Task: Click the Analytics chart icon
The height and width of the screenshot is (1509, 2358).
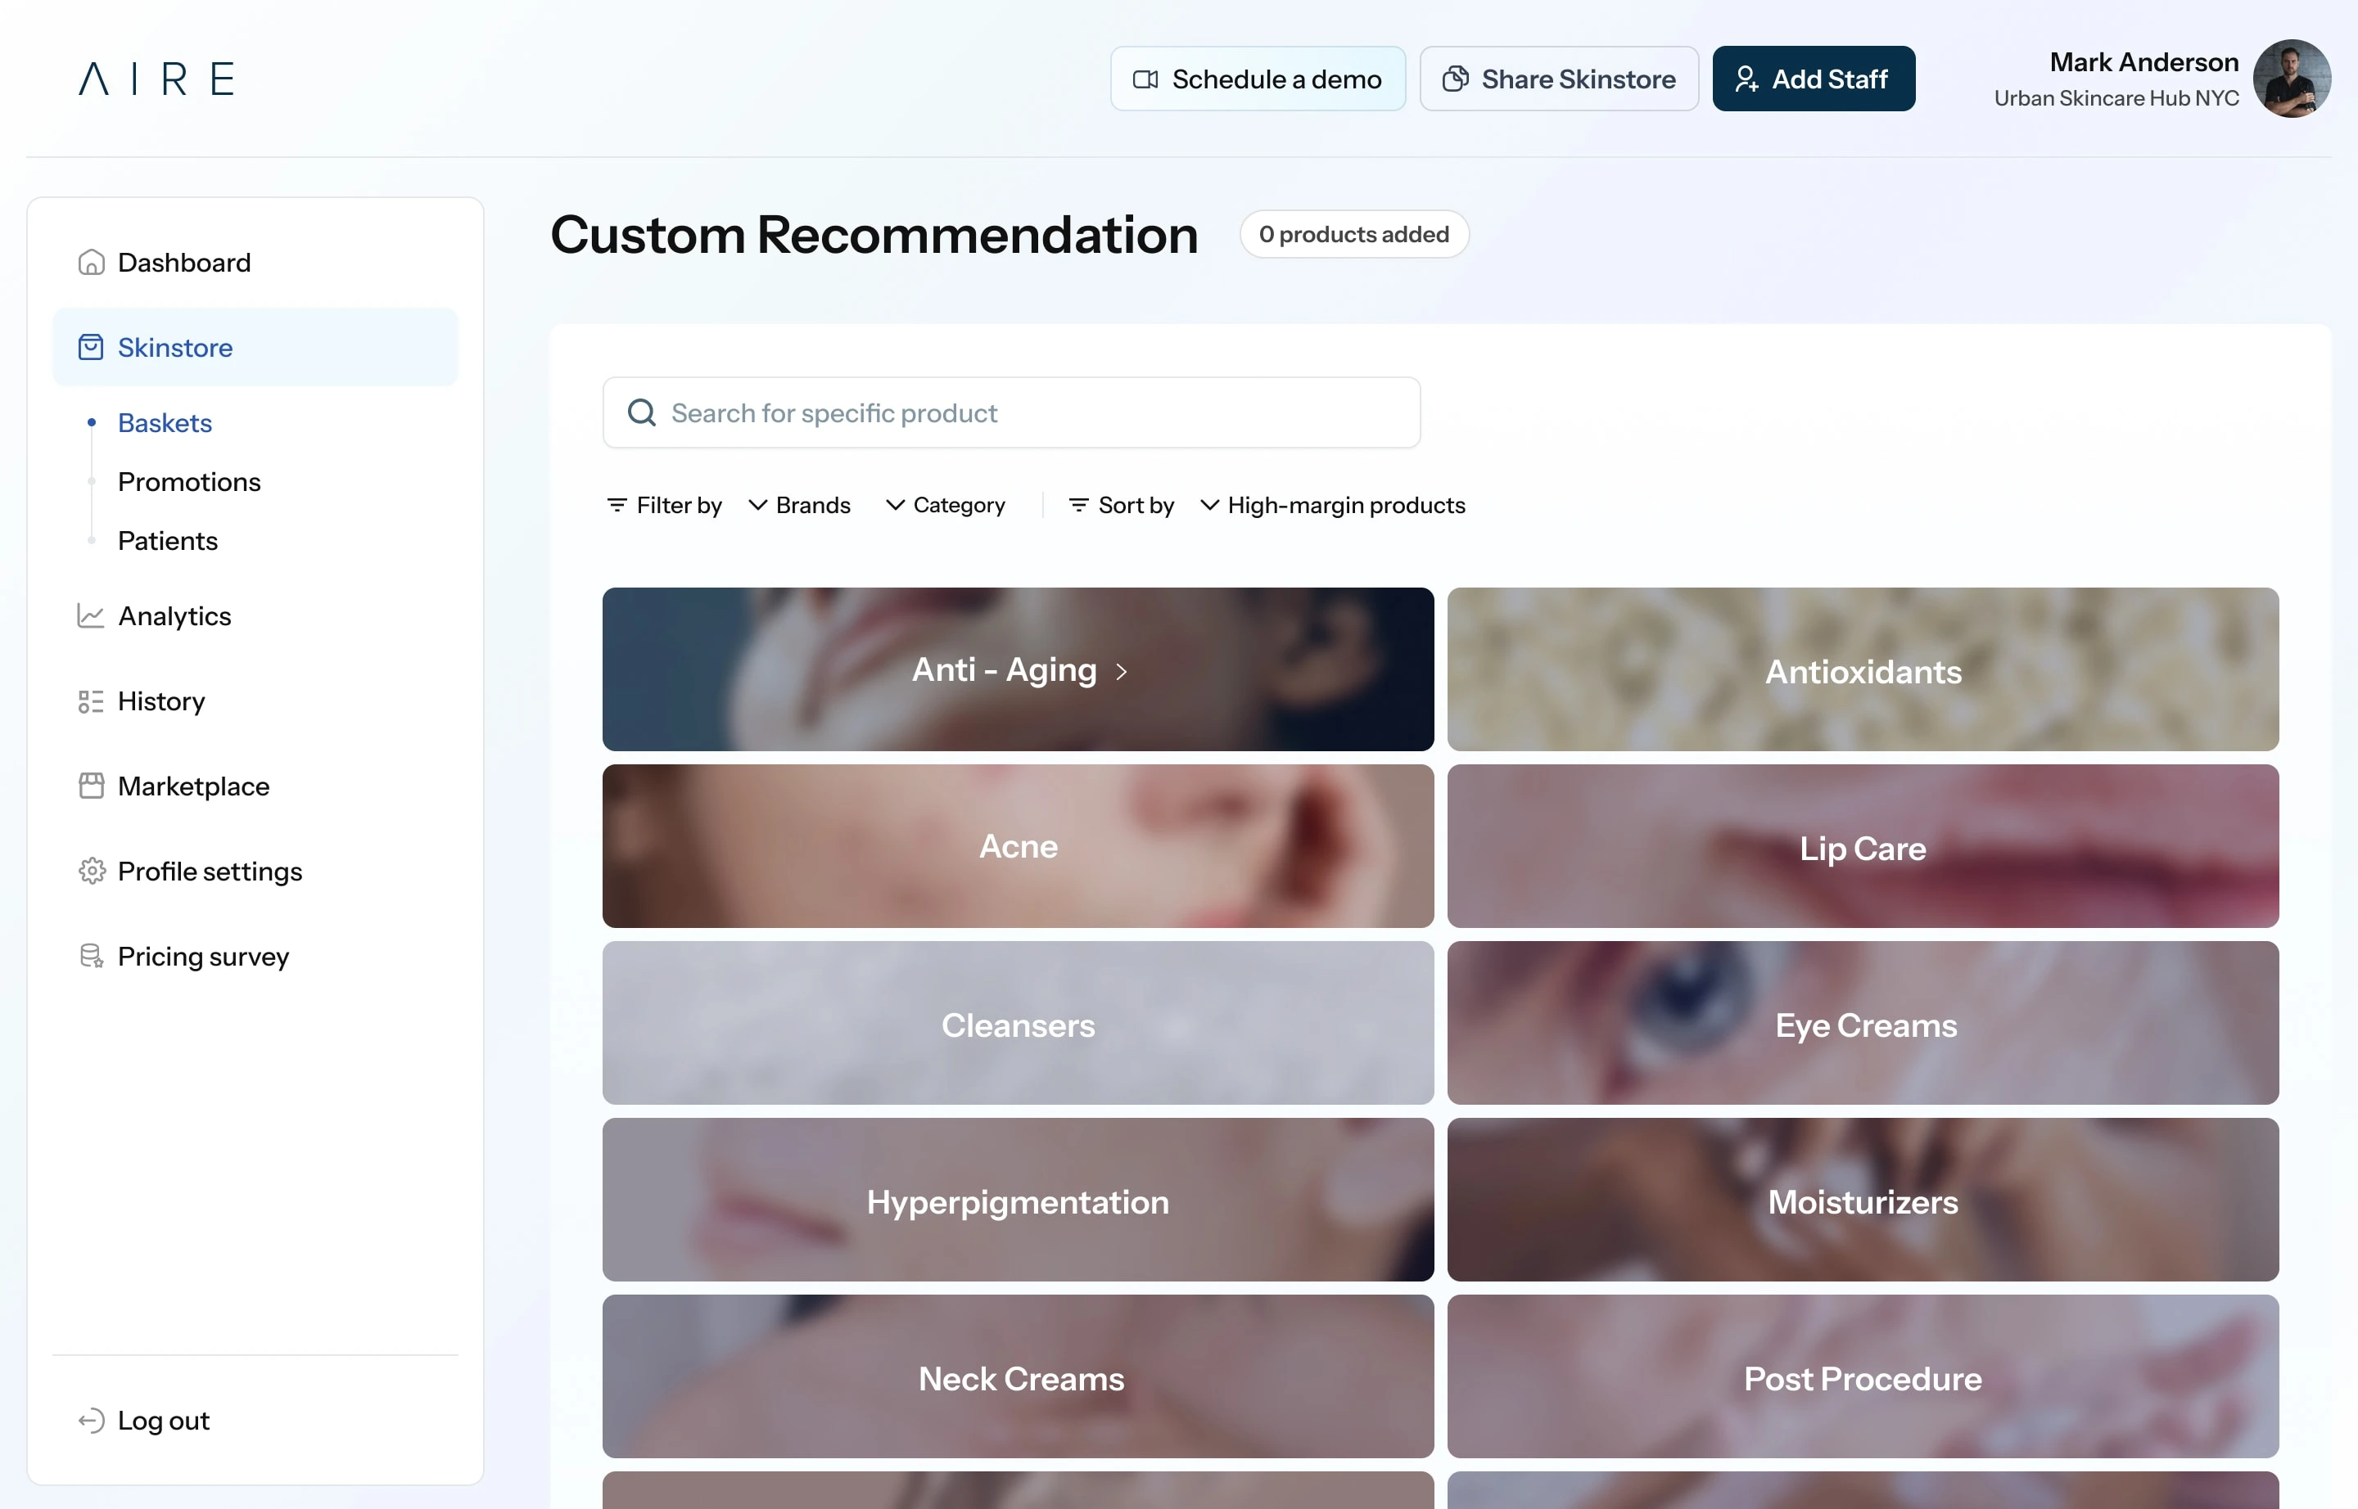Action: click(91, 615)
